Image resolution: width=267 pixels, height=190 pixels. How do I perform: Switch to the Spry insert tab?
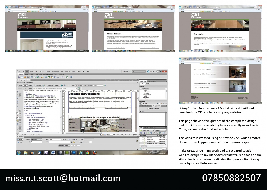pos(41,74)
